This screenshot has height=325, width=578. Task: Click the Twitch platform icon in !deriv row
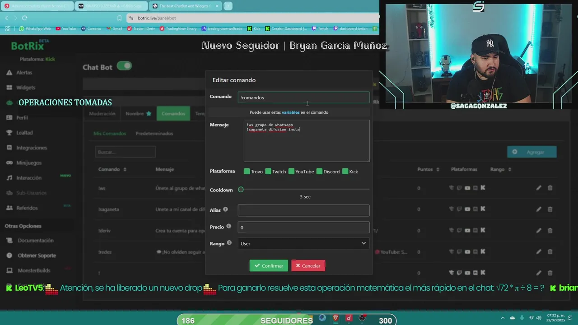(x=459, y=230)
